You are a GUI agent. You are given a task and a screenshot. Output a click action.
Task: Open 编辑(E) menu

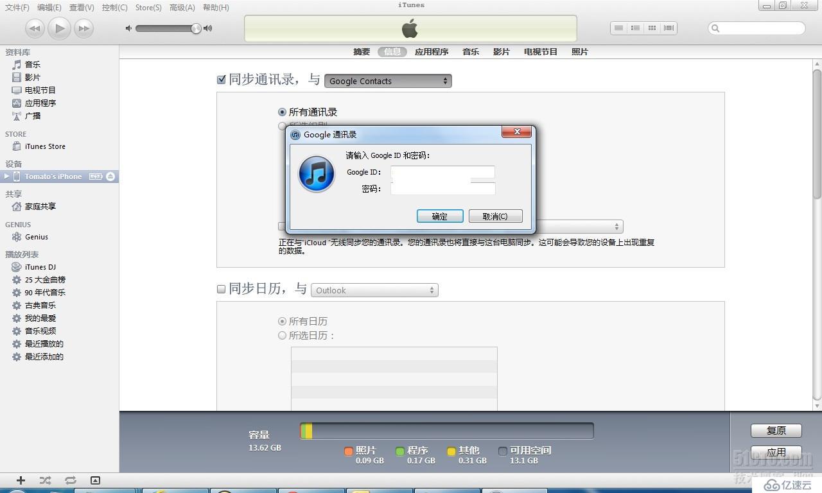[x=49, y=8]
